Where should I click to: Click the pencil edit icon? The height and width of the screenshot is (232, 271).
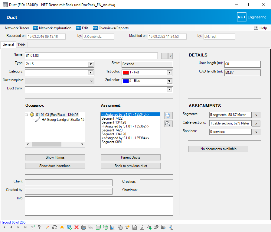[47, 227]
